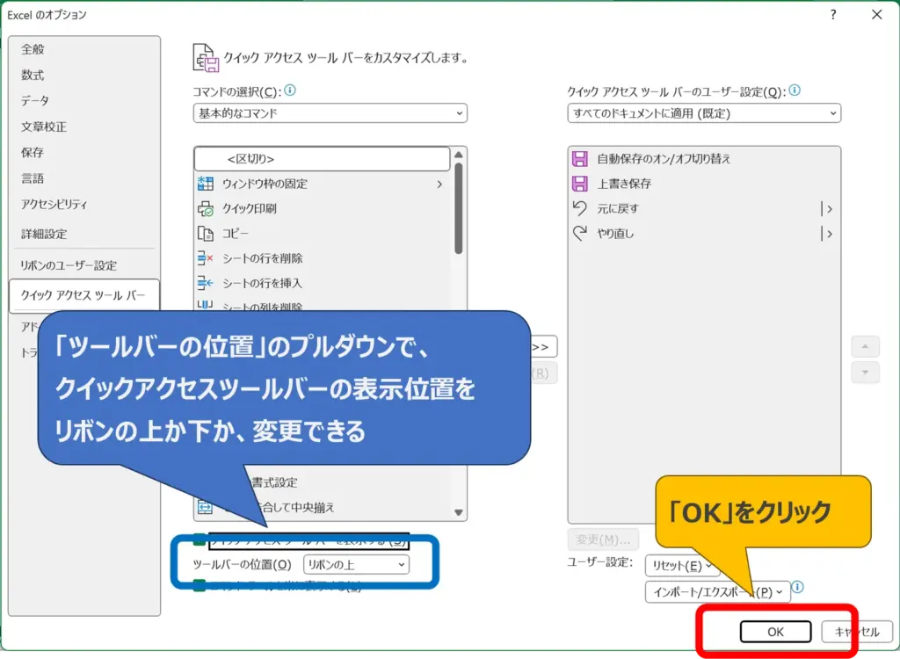Expand the 基本的なコマンド dropdown
900x659 pixels.
tap(330, 113)
